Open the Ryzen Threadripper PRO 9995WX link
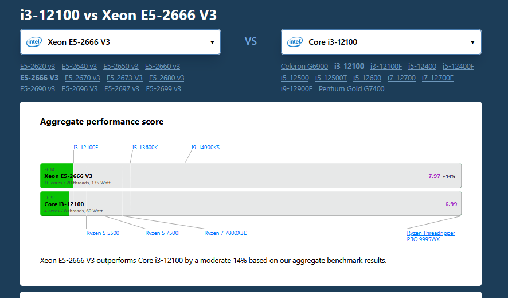This screenshot has width=508, height=298. 431,236
